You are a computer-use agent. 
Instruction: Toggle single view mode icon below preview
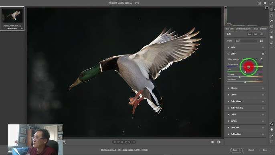[x=212, y=142]
